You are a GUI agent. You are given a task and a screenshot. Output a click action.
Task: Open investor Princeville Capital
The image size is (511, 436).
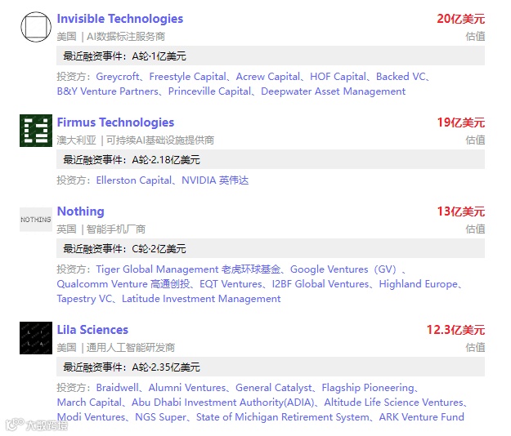pyautogui.click(x=209, y=91)
